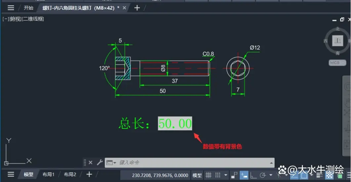Open the WCS coordinate system dropdown

[x=337, y=63]
